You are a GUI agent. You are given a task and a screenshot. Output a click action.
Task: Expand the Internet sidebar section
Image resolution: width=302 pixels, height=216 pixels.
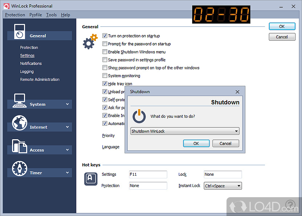click(67, 127)
